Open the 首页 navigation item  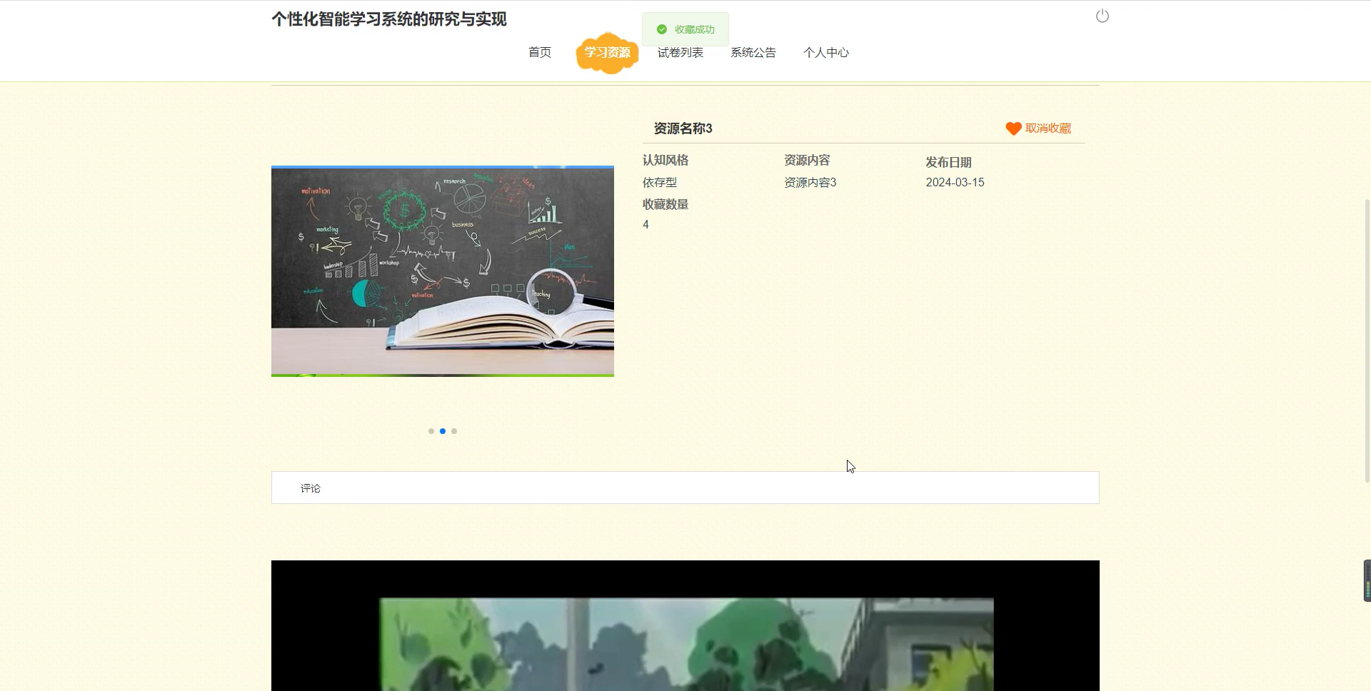(x=539, y=52)
